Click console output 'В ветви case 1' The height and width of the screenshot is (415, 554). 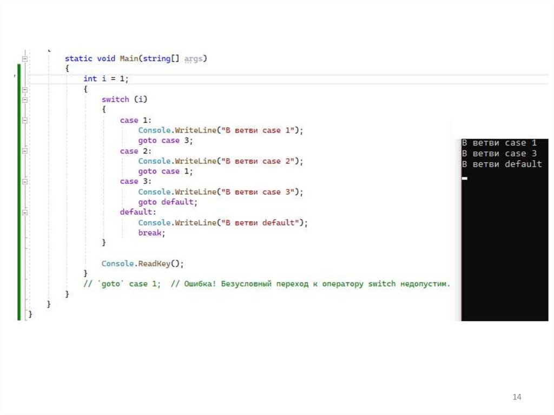(499, 143)
